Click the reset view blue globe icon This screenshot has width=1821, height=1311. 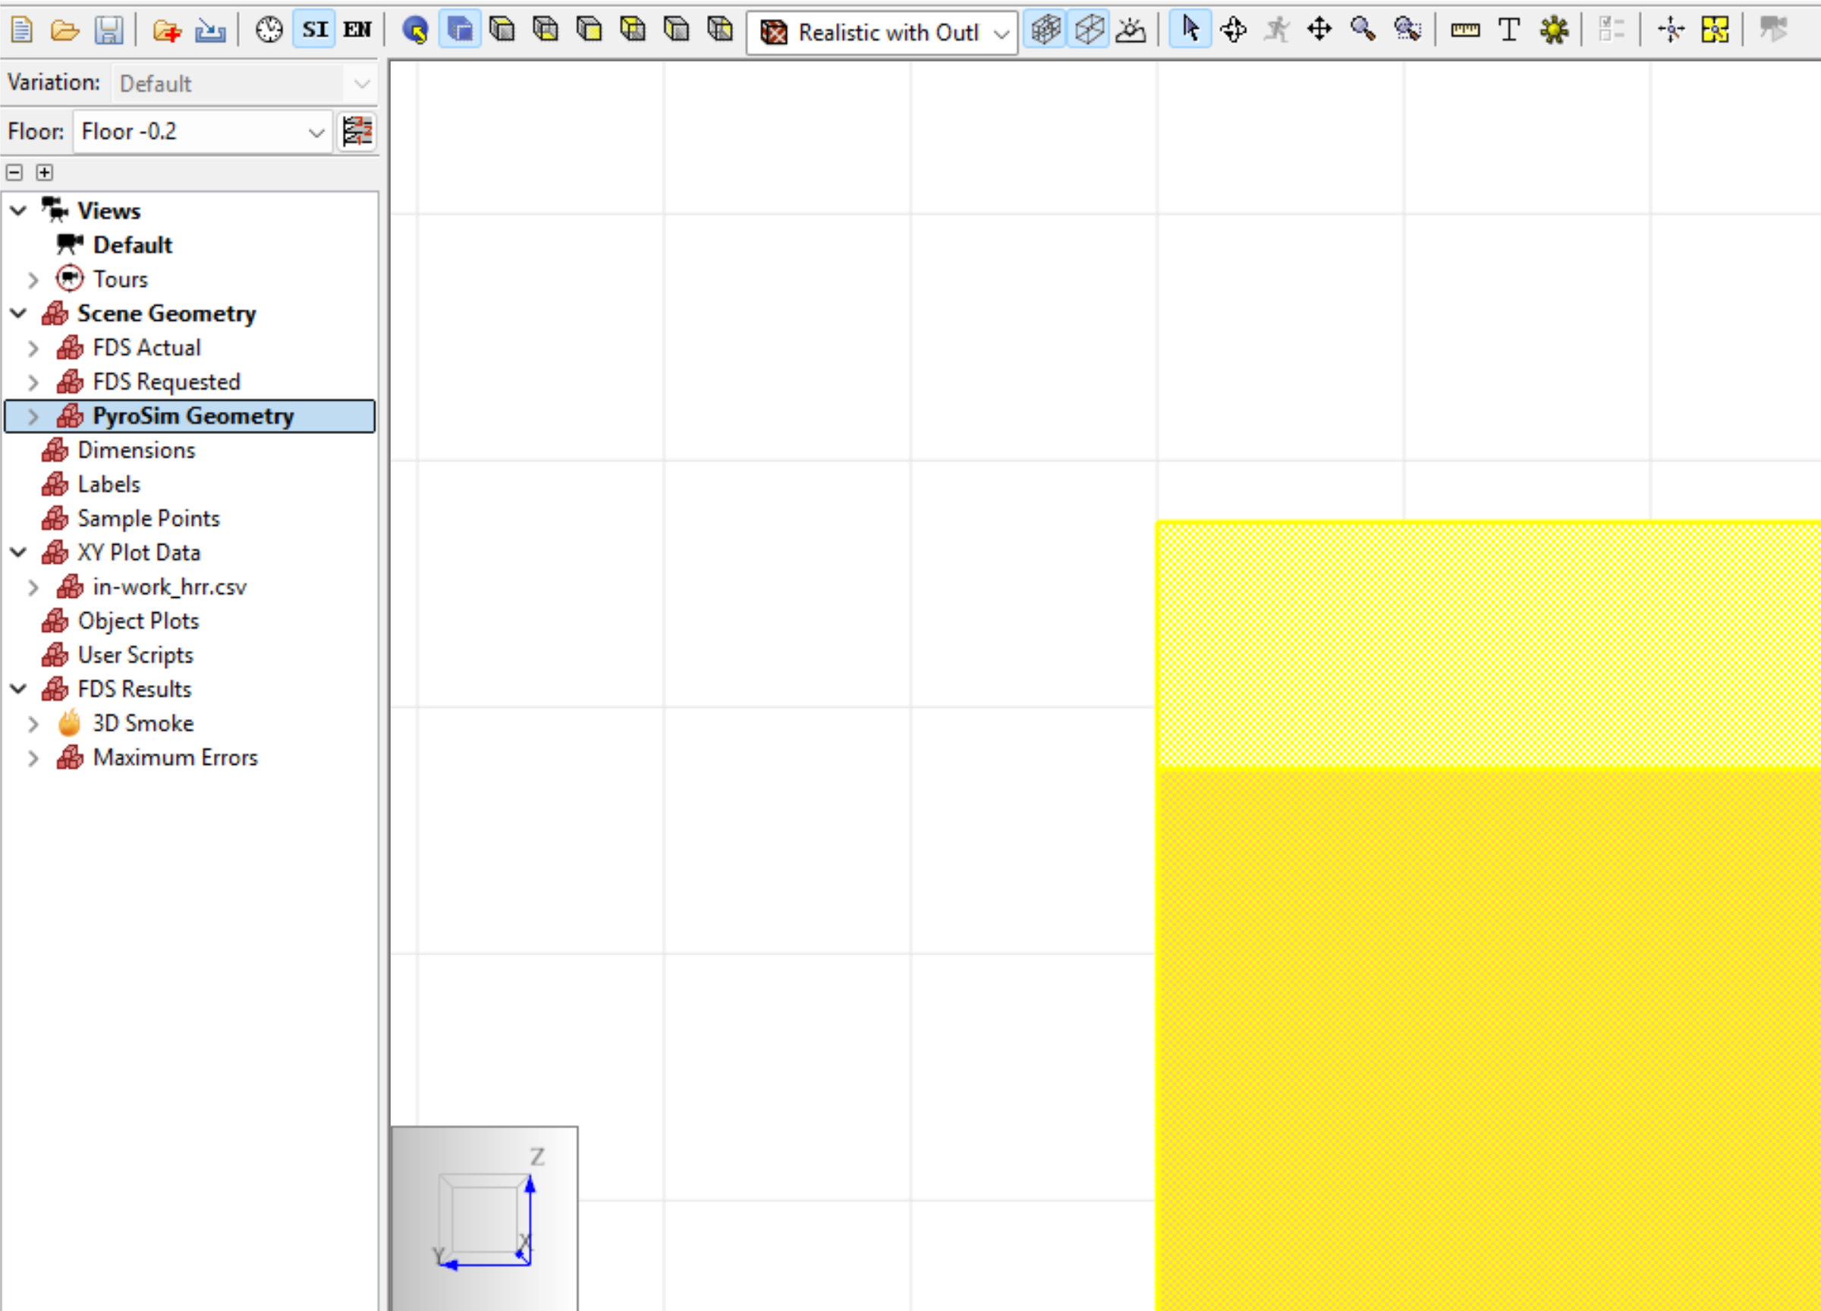(415, 30)
